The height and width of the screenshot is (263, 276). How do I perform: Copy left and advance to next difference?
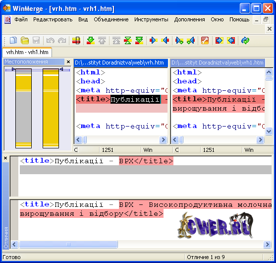pos(191,40)
